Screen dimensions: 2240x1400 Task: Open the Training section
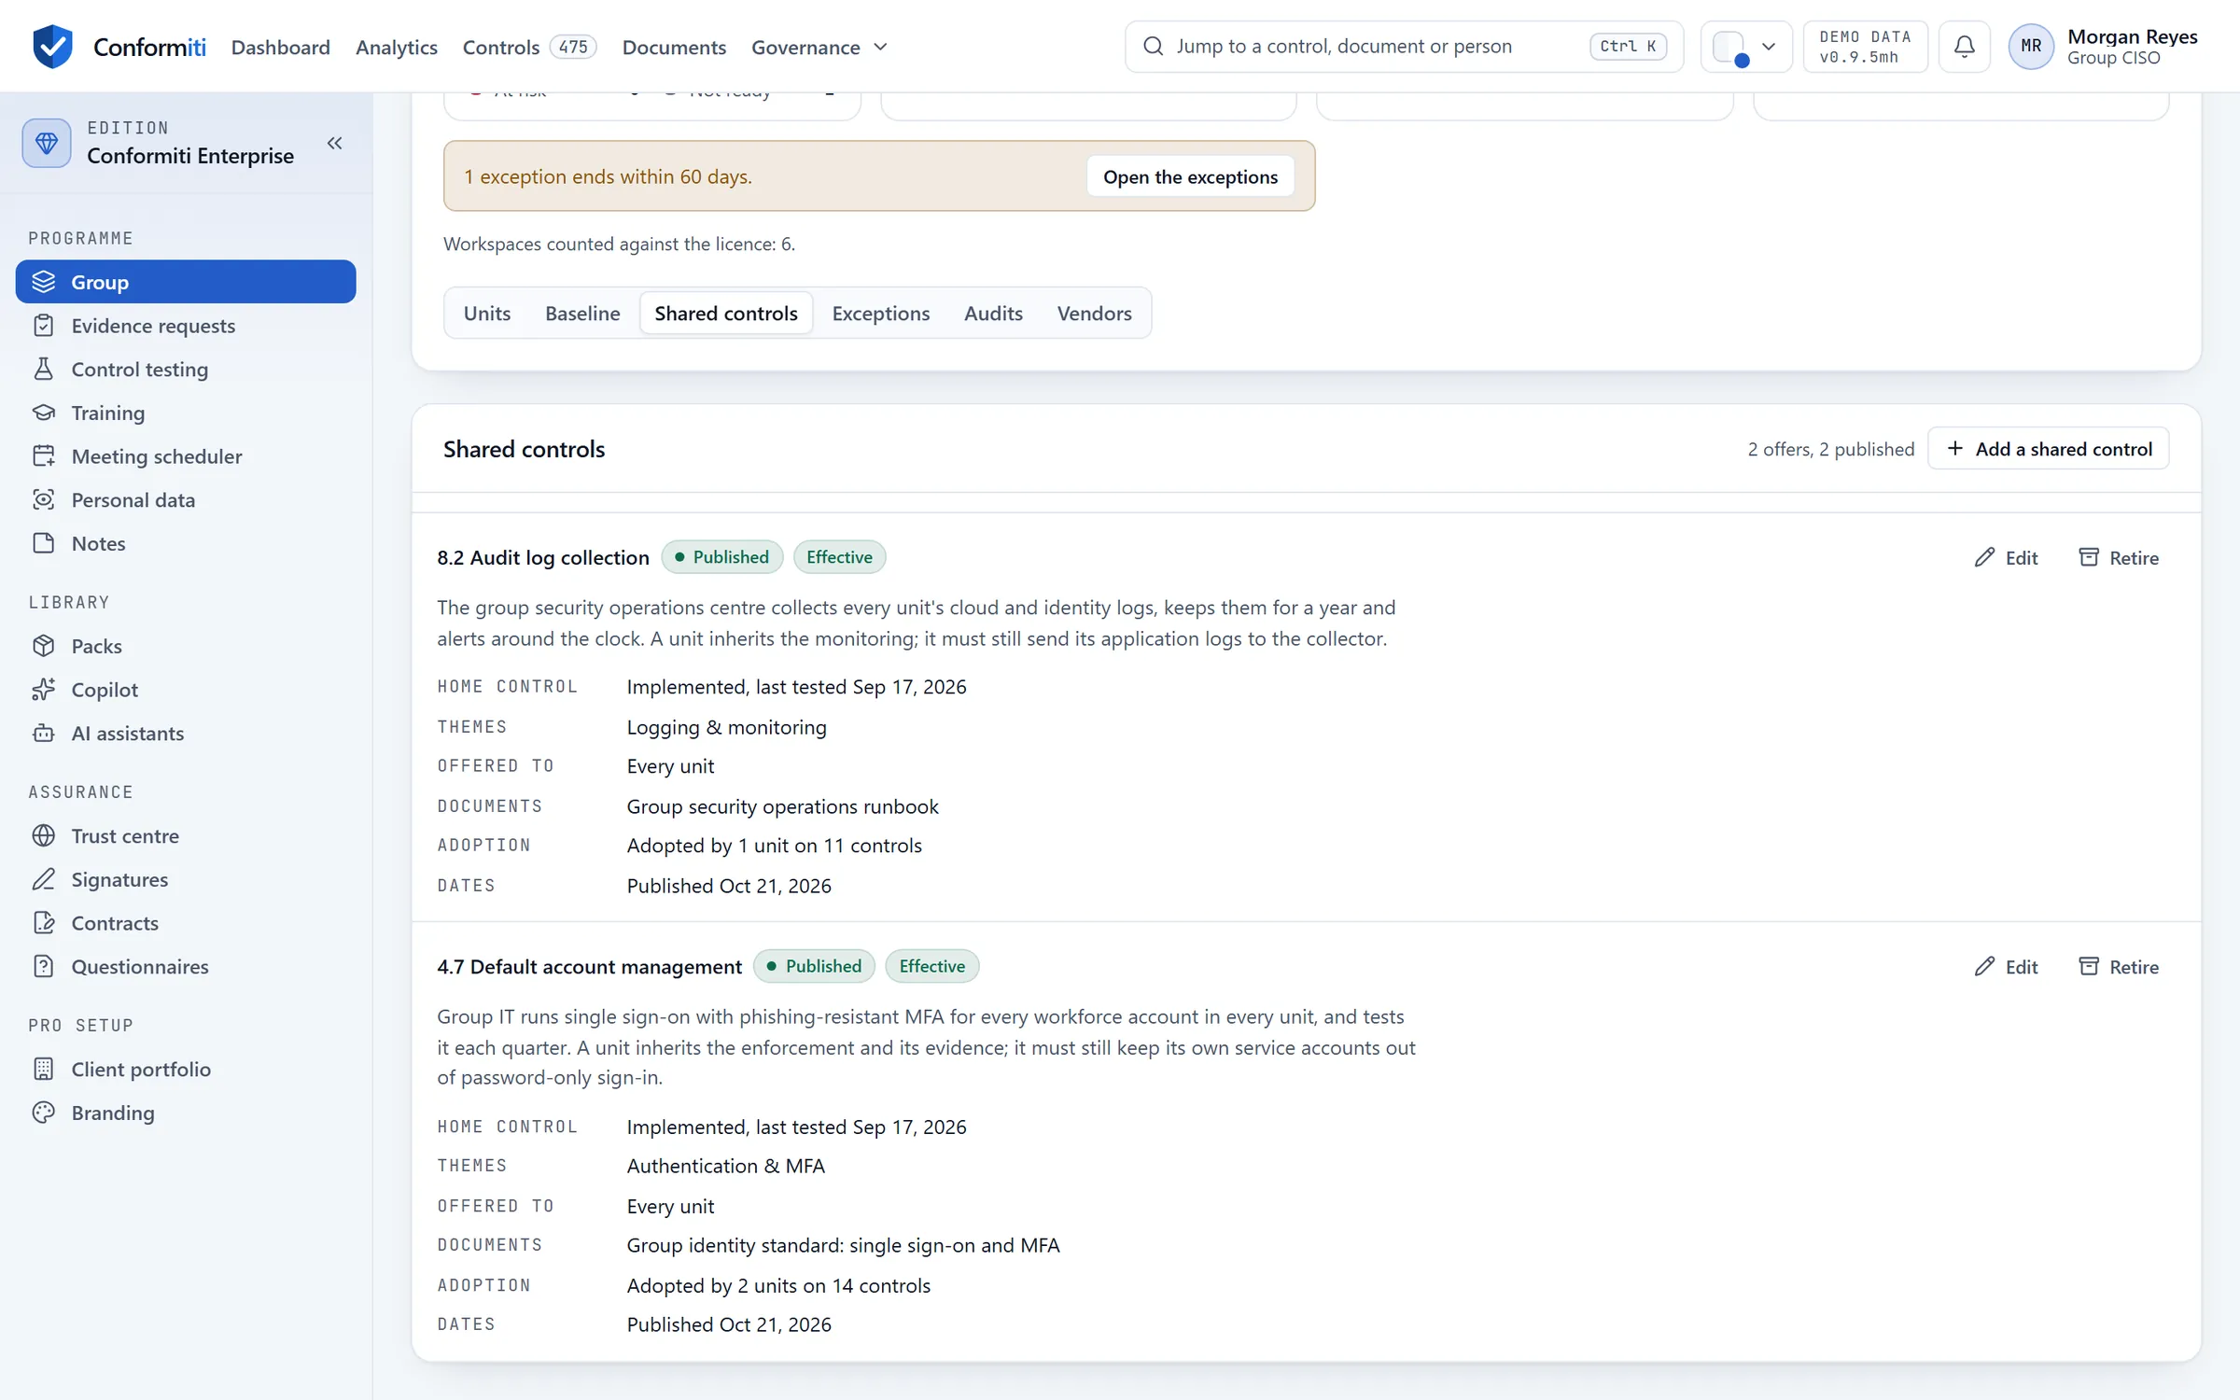pyautogui.click(x=186, y=413)
